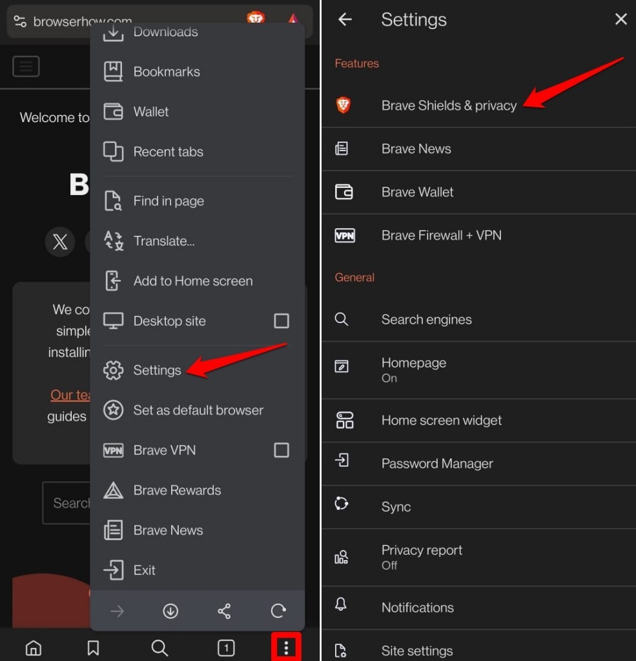Open Sync settings
The width and height of the screenshot is (636, 661).
click(479, 507)
